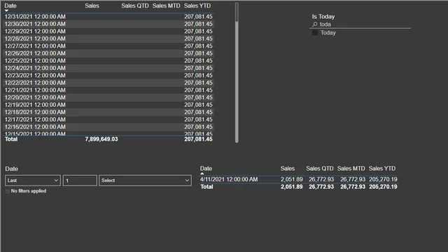Select the 4/11/2021 12:00:00 AM row
Viewport: 448px width, 252px height.
[x=299, y=179]
